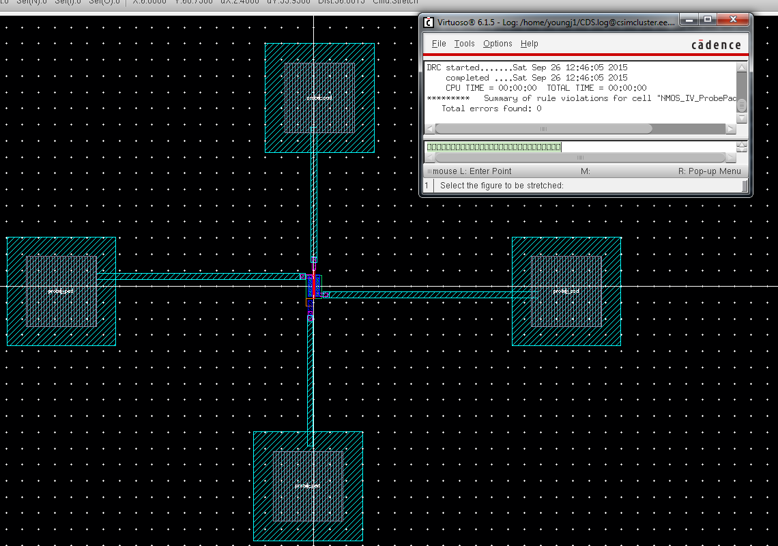Click the log pane left scroll arrow
Screen dimensions: 778x546
[x=429, y=128]
